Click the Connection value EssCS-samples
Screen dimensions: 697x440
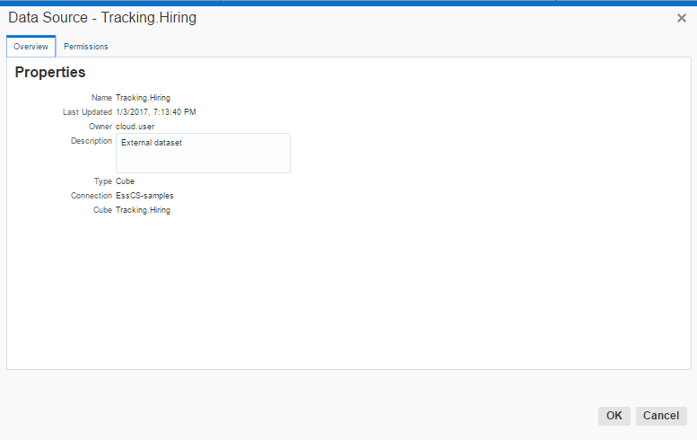click(144, 196)
